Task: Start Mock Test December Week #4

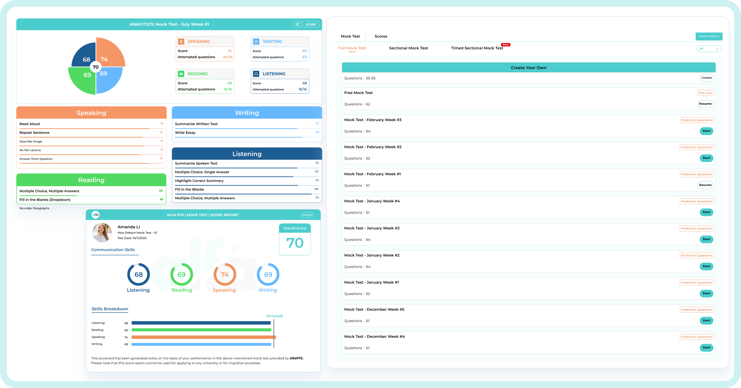Action: (x=706, y=347)
